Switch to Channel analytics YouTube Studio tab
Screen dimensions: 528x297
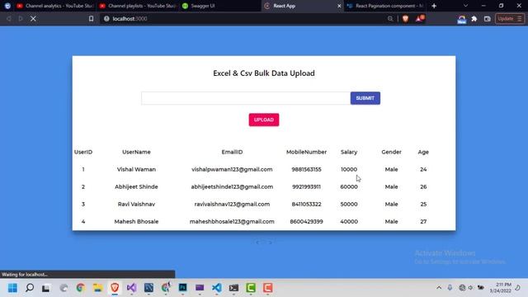tap(55, 6)
